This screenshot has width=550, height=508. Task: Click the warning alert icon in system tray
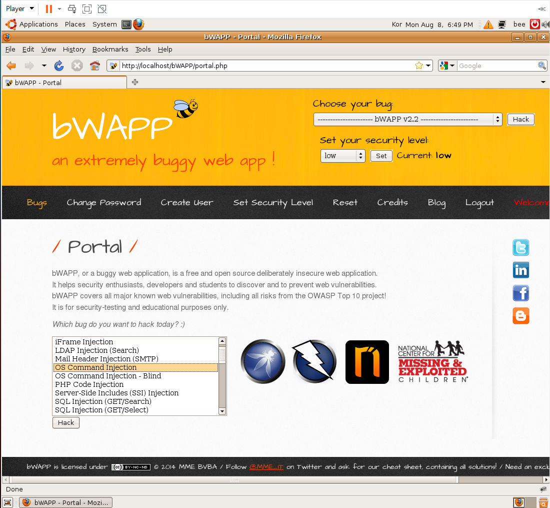[x=488, y=25]
